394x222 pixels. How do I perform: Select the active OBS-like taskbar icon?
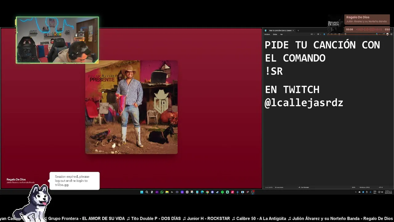[x=252, y=192]
